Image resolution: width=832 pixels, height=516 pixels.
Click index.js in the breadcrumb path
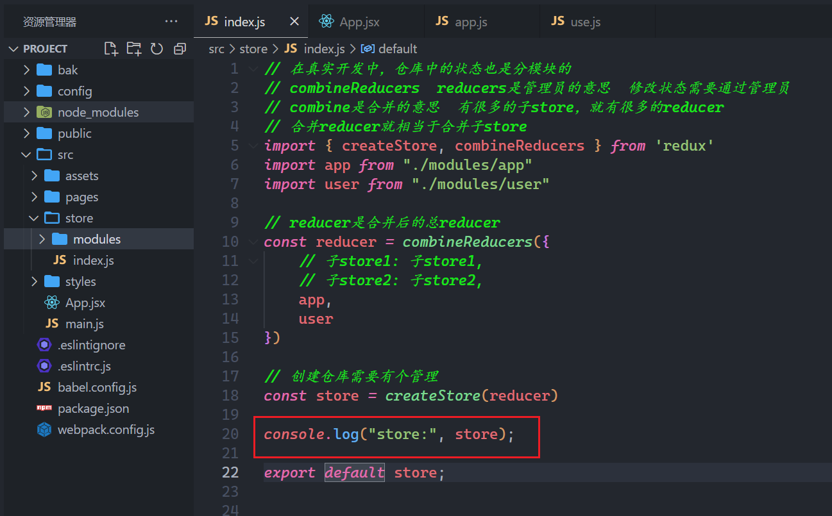(x=324, y=49)
